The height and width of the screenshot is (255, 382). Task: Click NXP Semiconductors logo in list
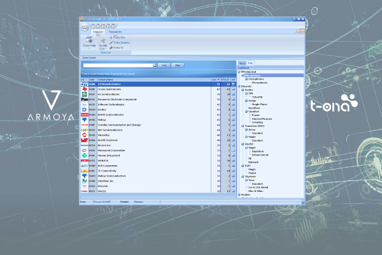84,130
